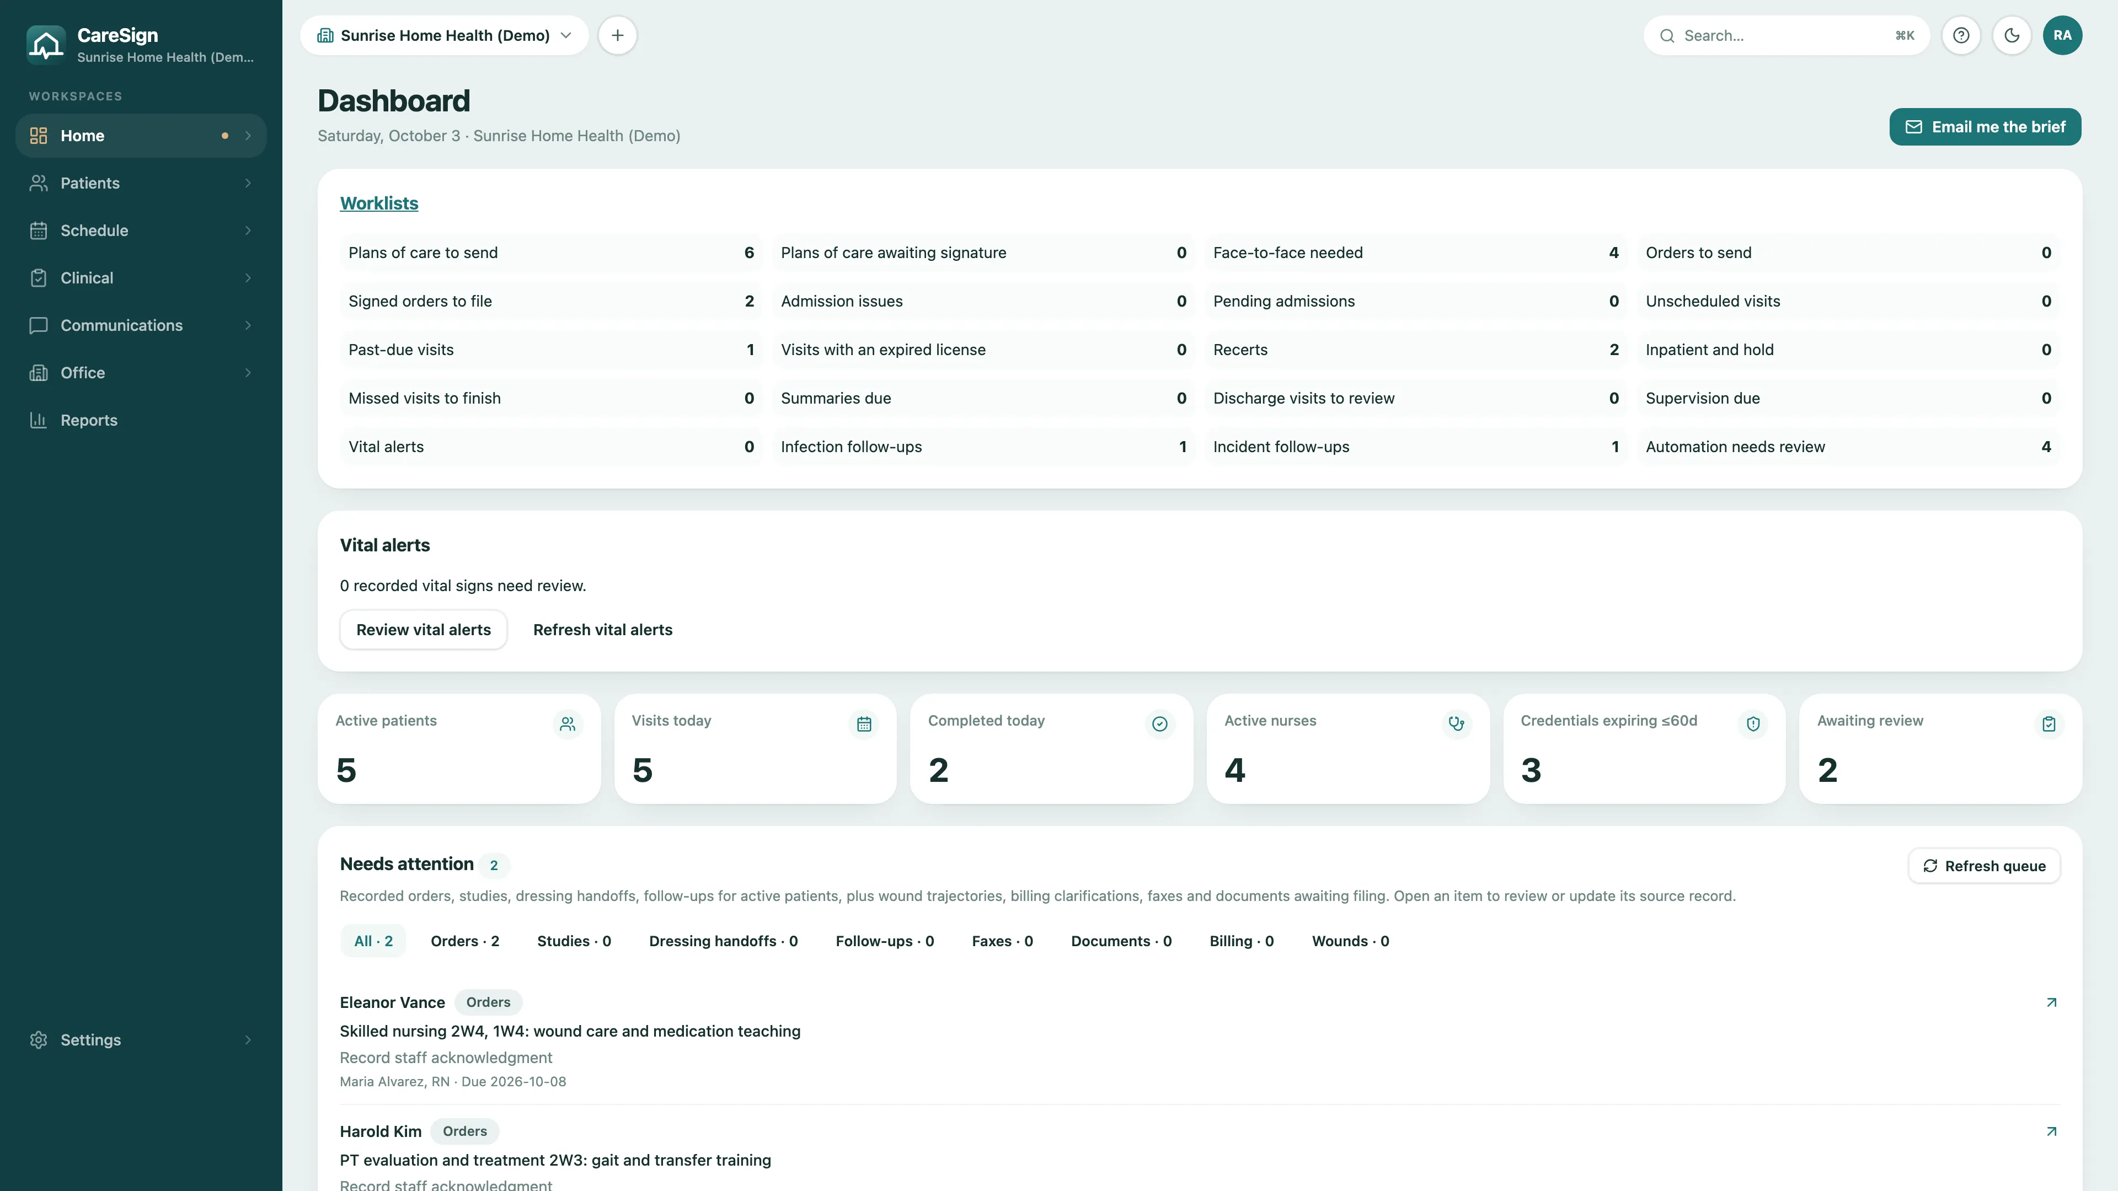Click the building icon in agency selector

325,35
